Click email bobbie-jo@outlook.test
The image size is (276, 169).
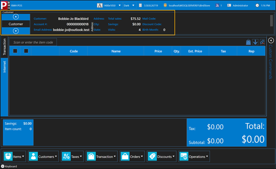point(71,30)
